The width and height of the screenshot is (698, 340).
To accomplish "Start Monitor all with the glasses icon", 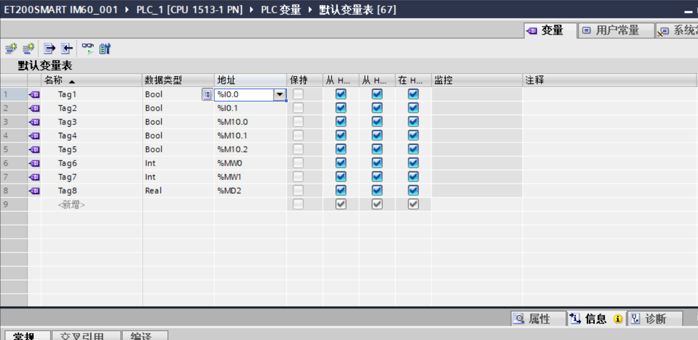I will (x=87, y=49).
